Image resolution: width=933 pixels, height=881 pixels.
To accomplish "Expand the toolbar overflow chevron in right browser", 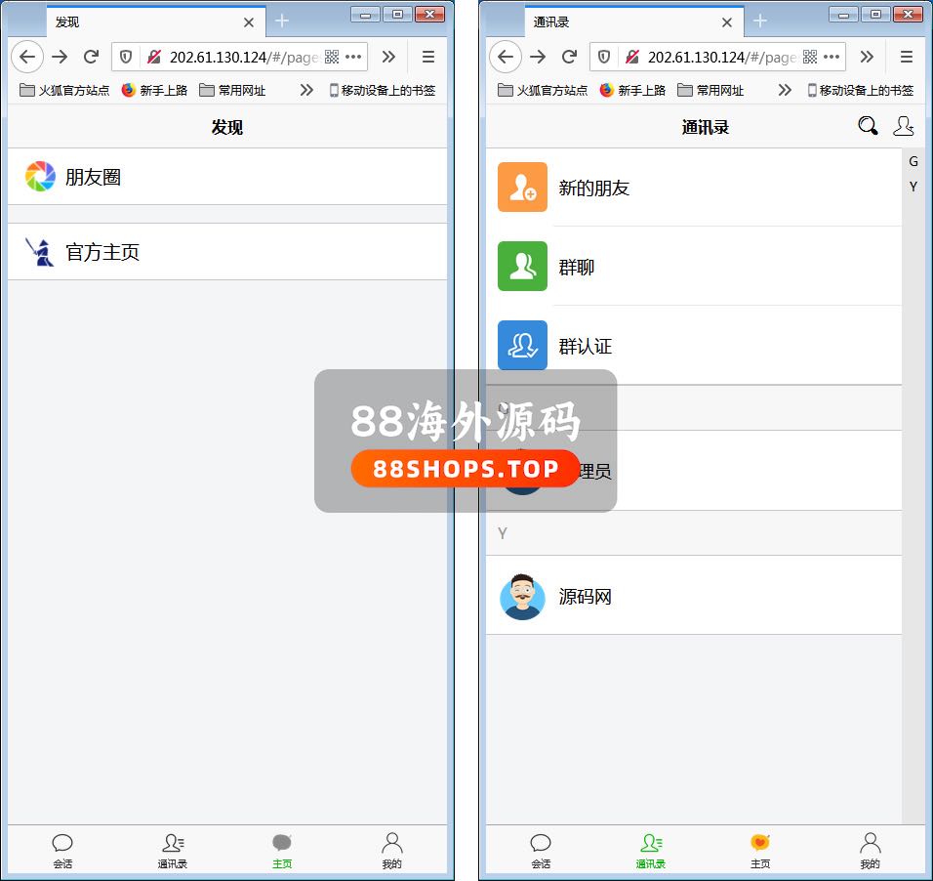I will tap(867, 57).
